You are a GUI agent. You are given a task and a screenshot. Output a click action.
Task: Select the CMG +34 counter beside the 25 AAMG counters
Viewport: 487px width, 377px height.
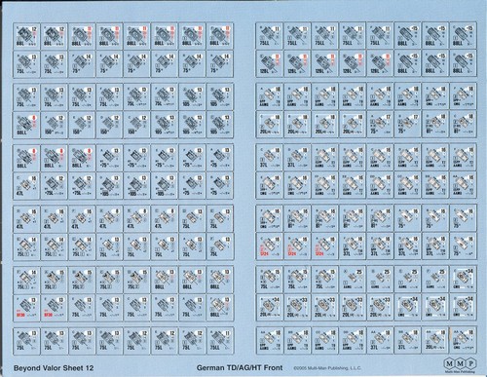[x=463, y=280]
